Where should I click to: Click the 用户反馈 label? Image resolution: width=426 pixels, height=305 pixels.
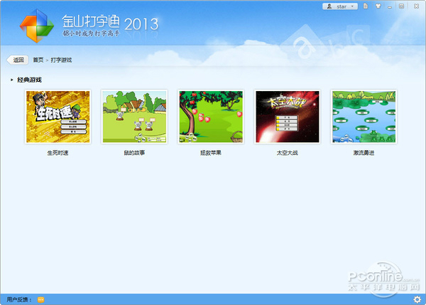(18, 299)
